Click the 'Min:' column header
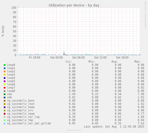 coord(92,62)
